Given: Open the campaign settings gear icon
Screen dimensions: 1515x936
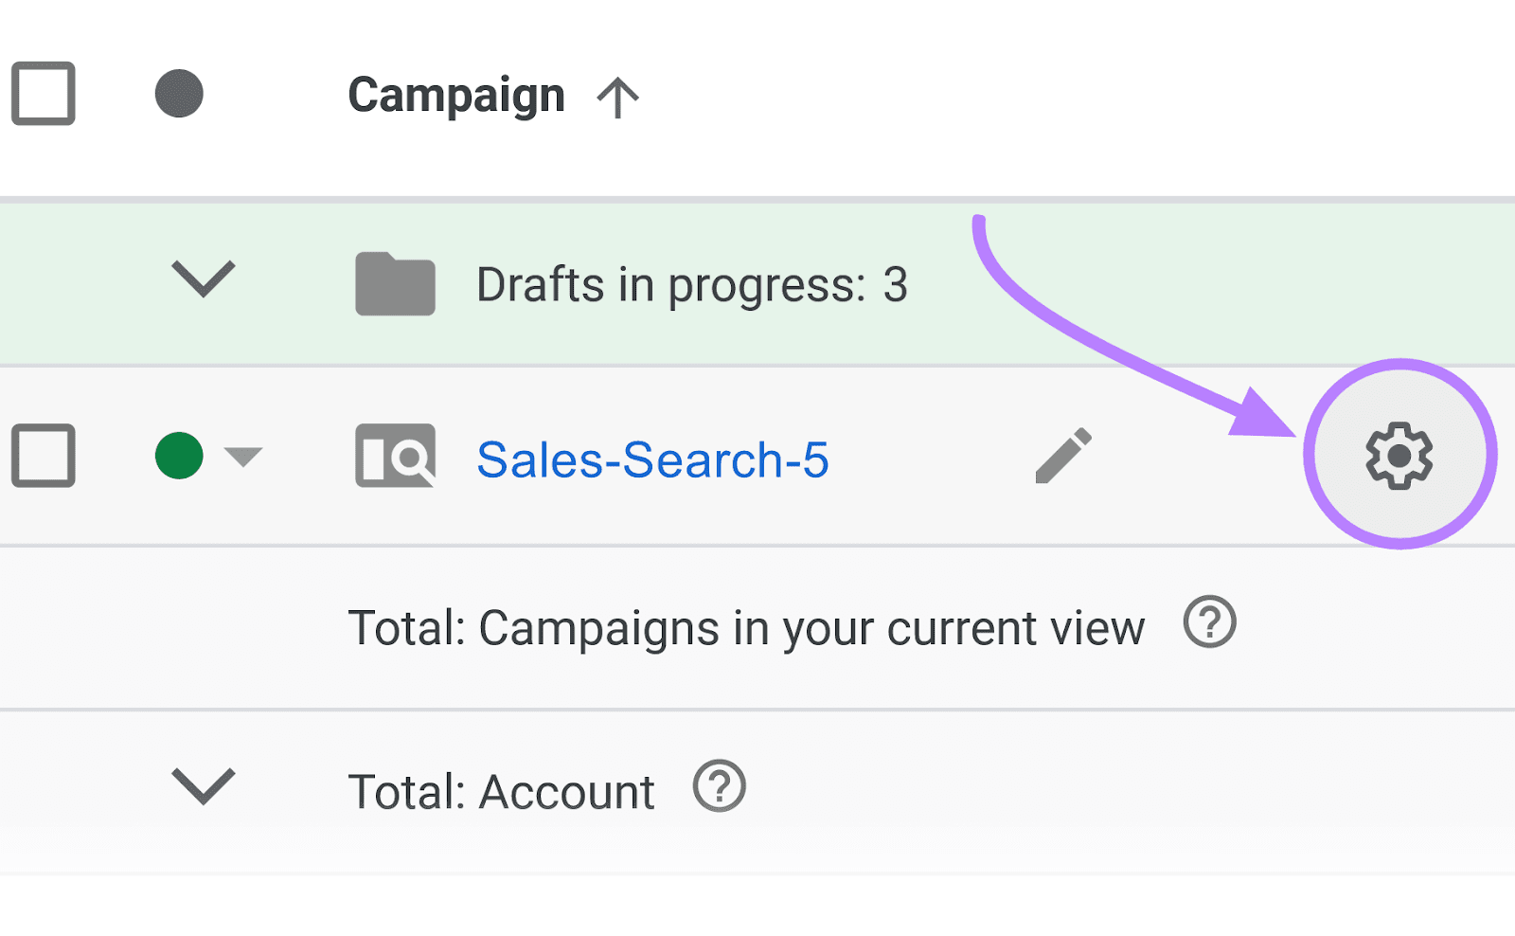Looking at the screenshot, I should pos(1399,455).
